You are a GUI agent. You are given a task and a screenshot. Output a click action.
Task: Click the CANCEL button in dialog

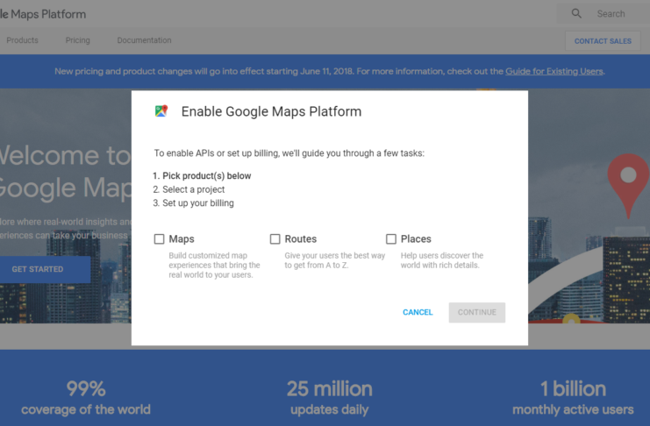tap(418, 312)
